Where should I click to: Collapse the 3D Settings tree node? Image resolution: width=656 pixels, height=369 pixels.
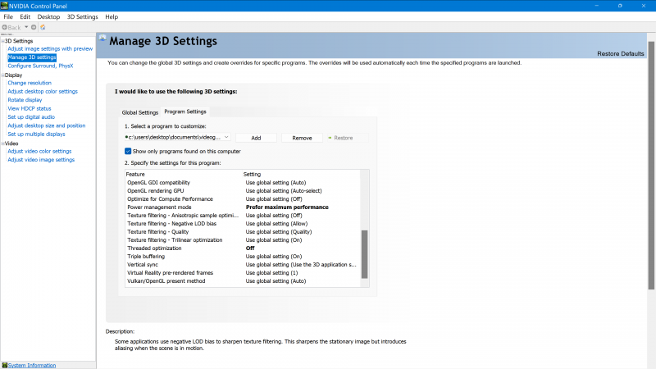[x=2, y=41]
